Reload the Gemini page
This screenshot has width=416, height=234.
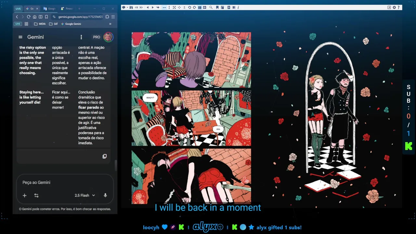[x=29, y=17]
